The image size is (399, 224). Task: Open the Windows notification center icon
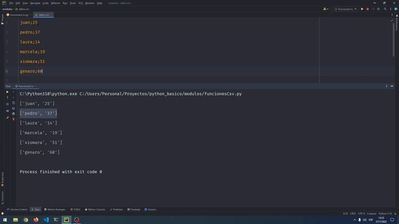pyautogui.click(x=392, y=220)
